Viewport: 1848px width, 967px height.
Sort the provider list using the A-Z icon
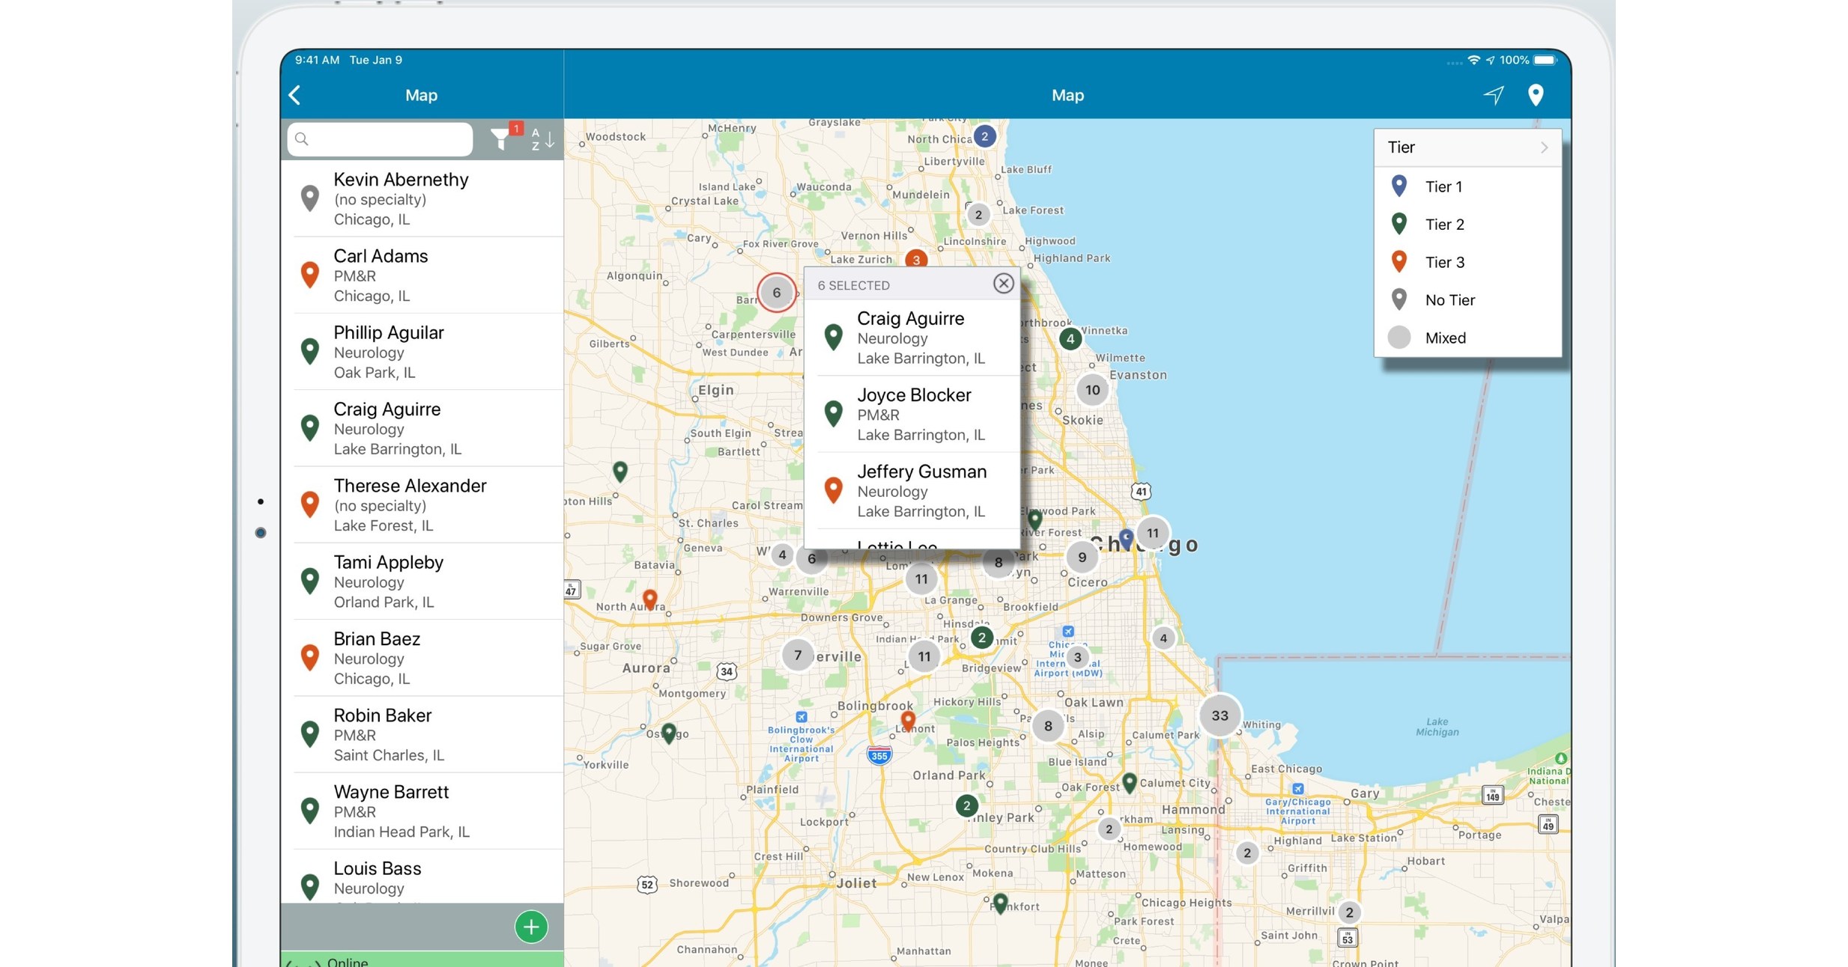[541, 138]
